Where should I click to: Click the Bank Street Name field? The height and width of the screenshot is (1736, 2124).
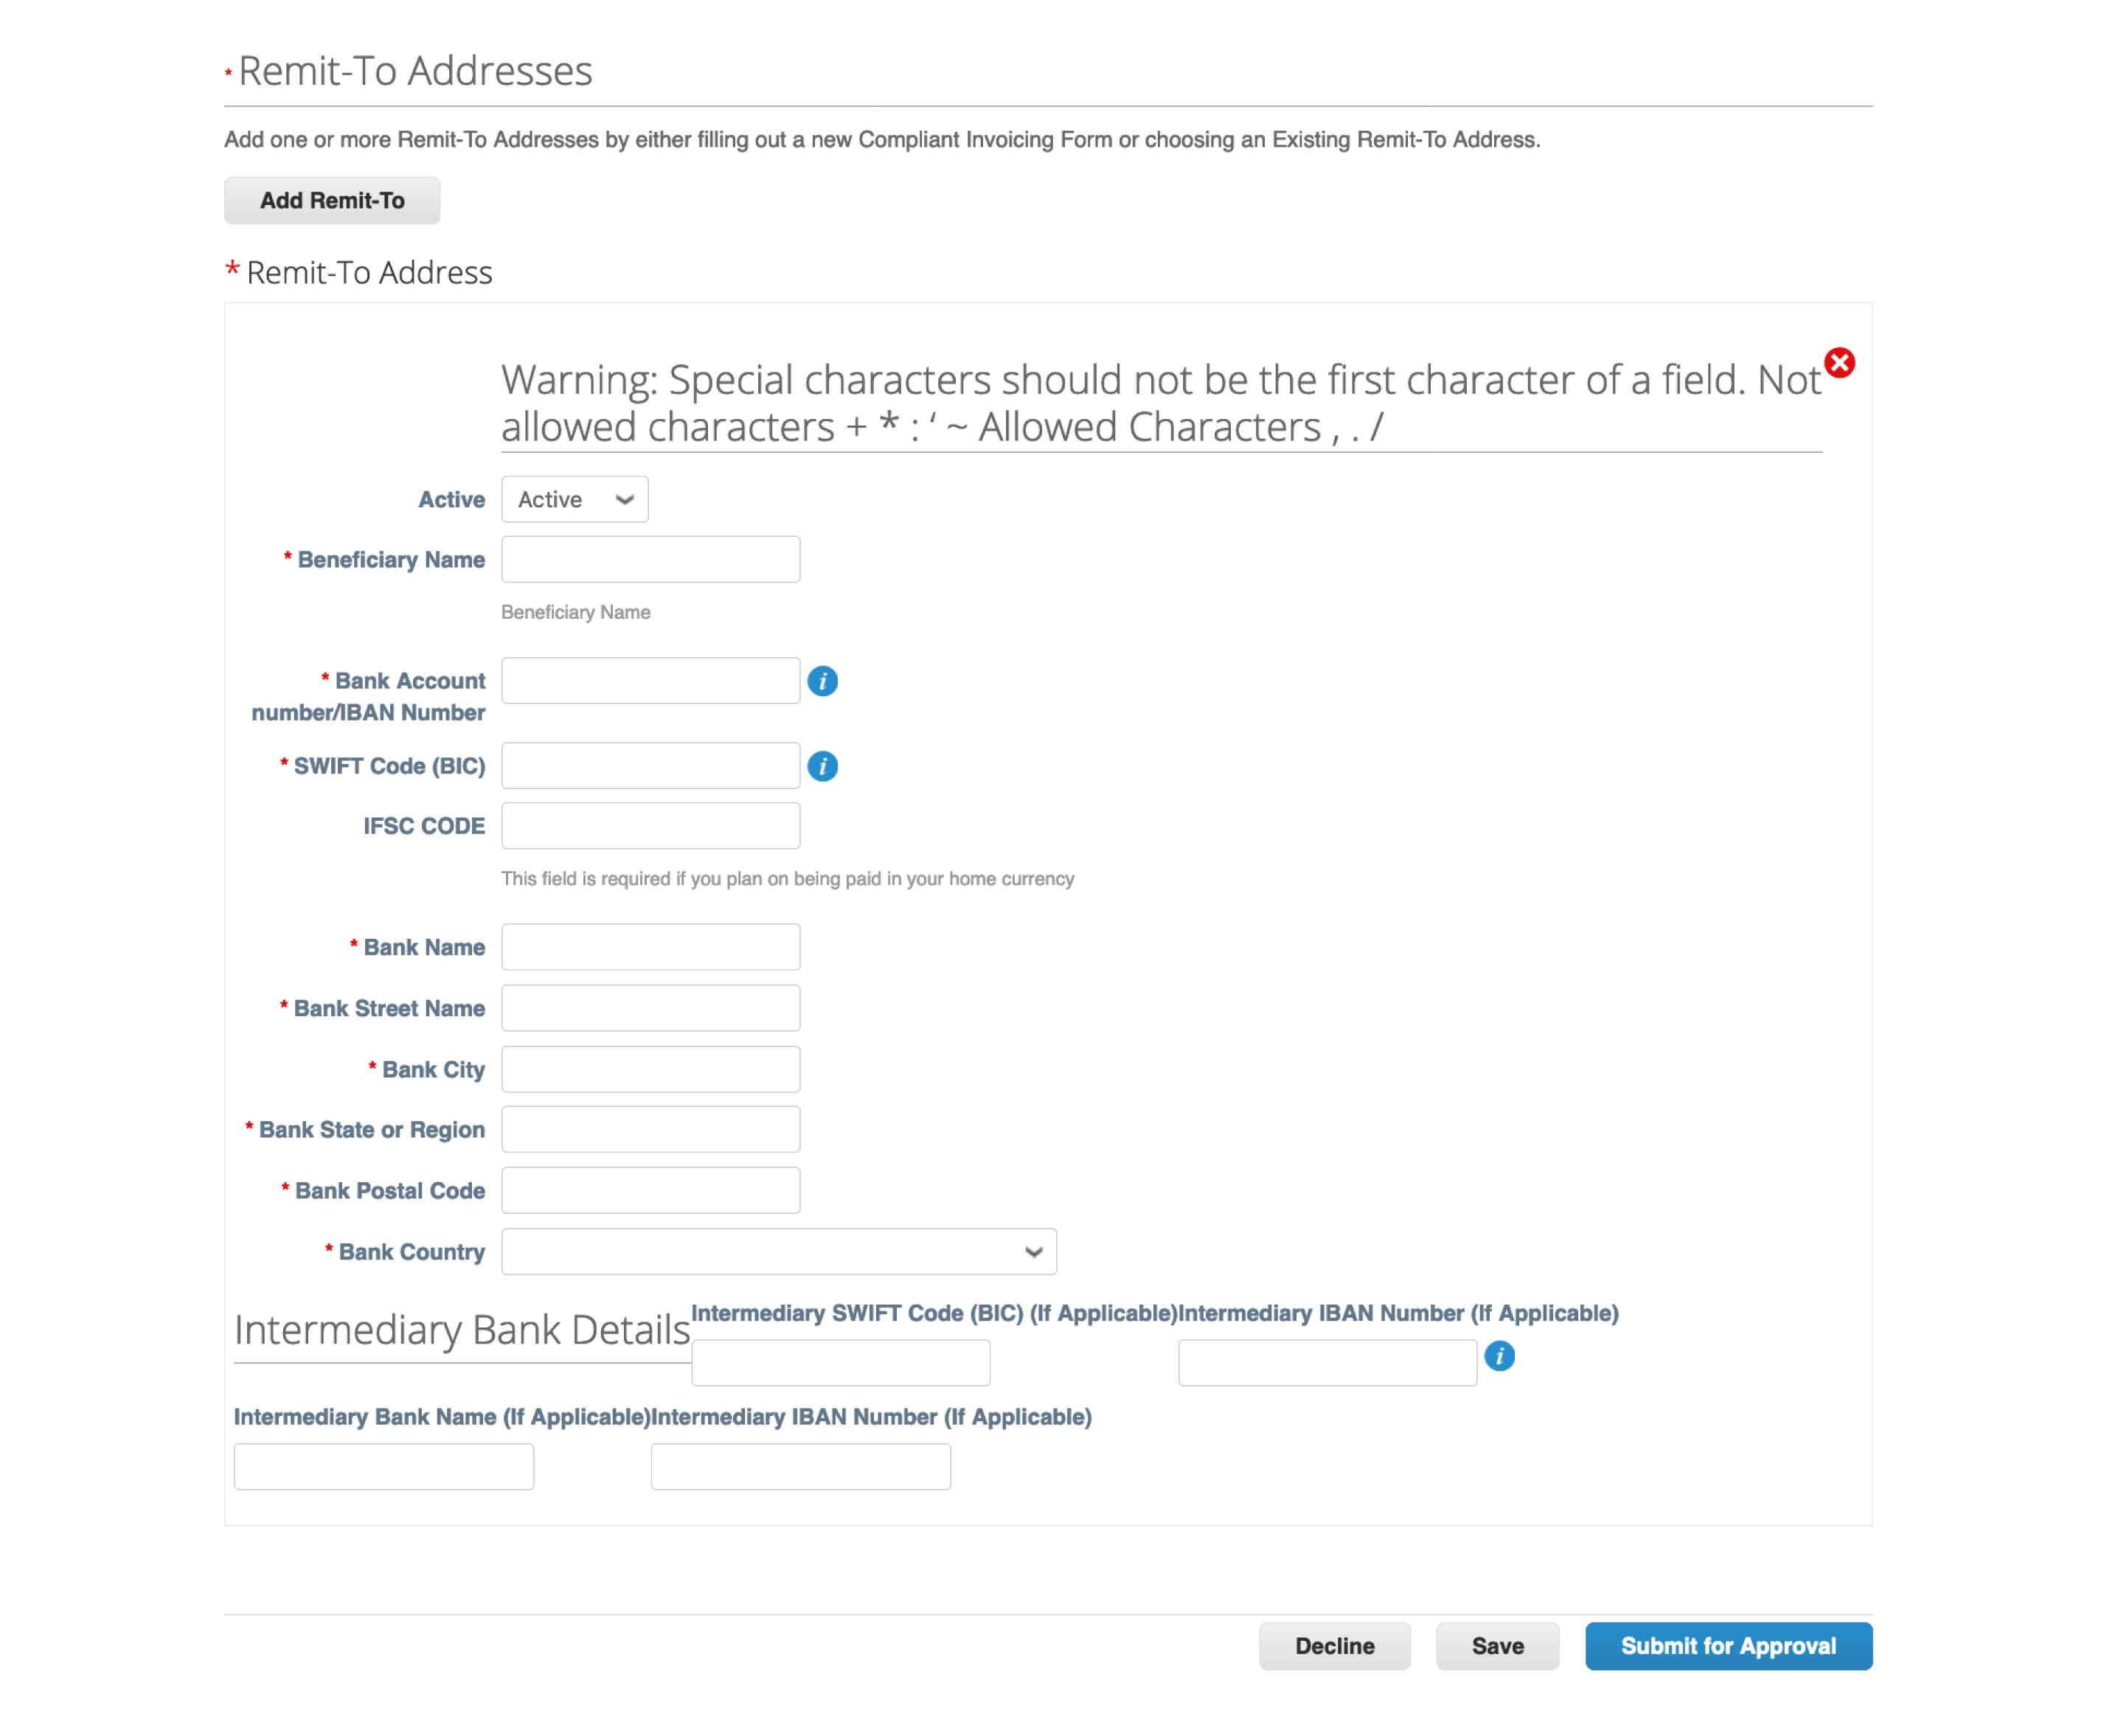pos(650,1007)
